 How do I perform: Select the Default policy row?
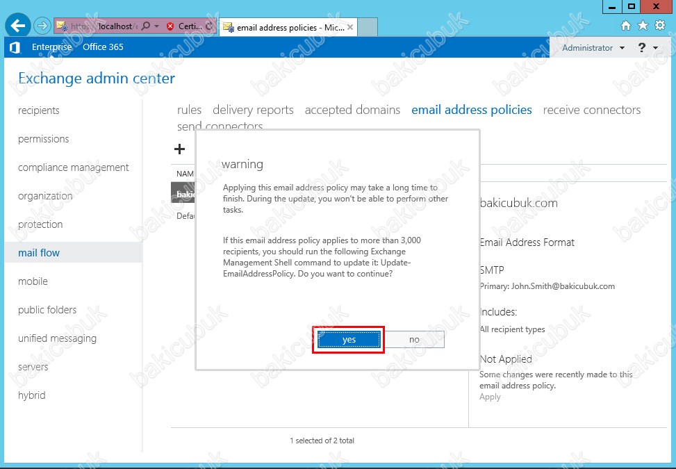186,216
